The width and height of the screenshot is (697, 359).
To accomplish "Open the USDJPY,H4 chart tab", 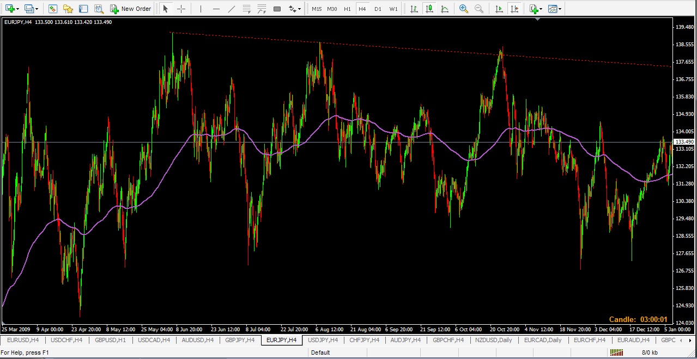I will 323,340.
